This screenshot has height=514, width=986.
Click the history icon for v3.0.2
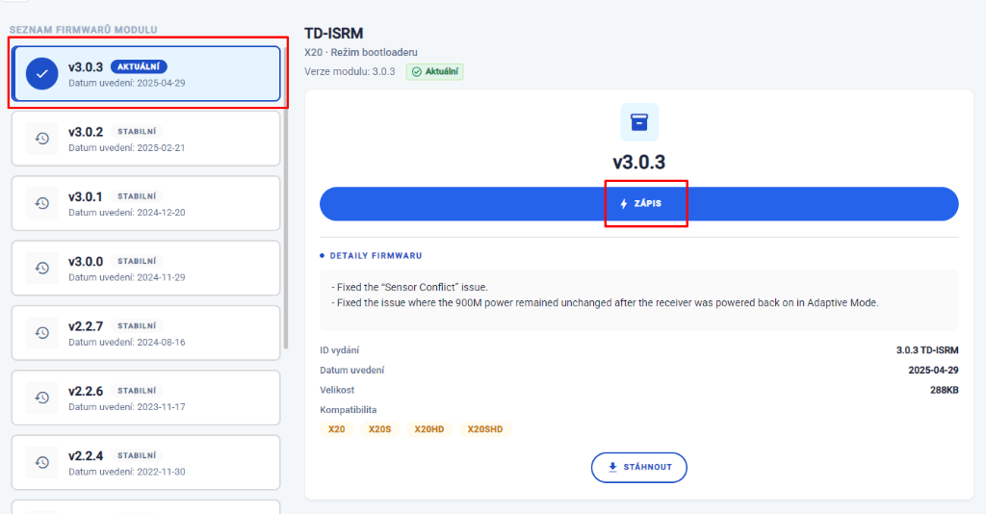[x=42, y=139]
